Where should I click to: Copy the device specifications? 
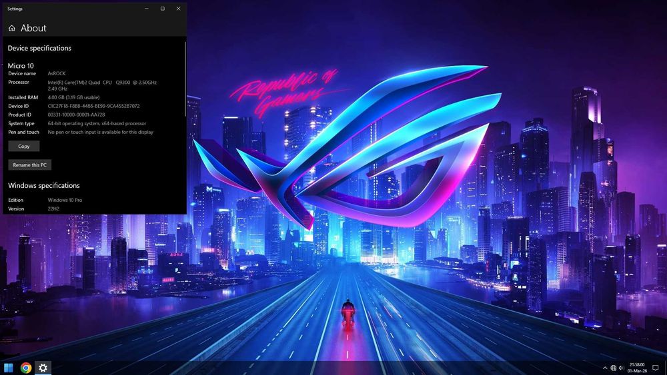pyautogui.click(x=24, y=146)
